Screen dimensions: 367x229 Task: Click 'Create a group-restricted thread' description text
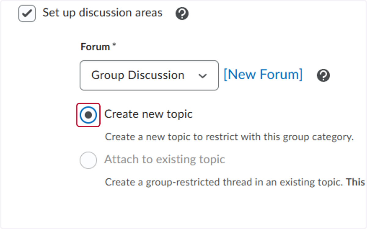tap(235, 182)
